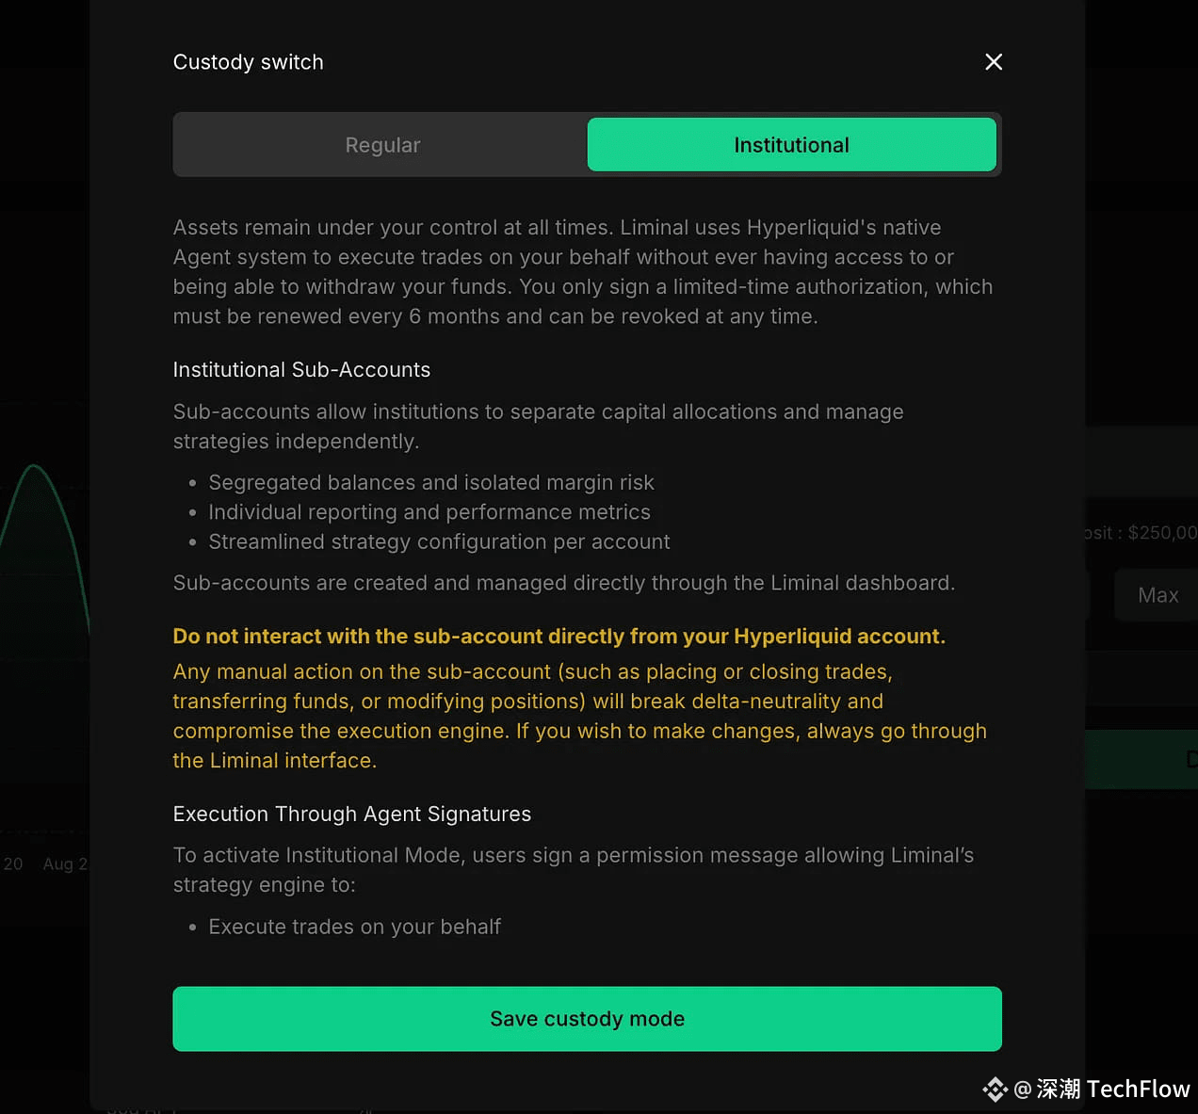The image size is (1198, 1114).
Task: Click the 20 label on chart axis
Action: (13, 864)
